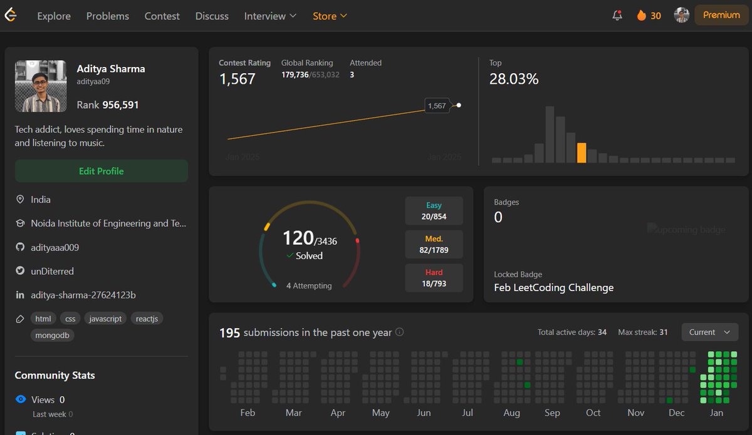Image resolution: width=752 pixels, height=435 pixels.
Task: Open the Discuss section
Action: [212, 16]
